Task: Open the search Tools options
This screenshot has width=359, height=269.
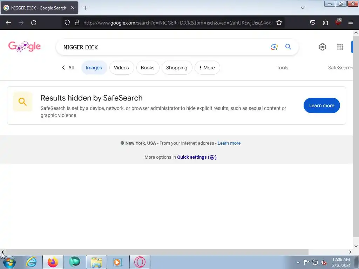Action: tap(282, 68)
